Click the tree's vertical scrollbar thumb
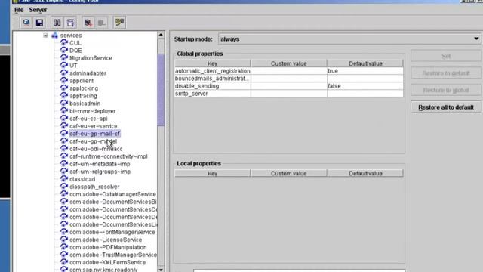This screenshot has height=272, width=483. click(161, 90)
